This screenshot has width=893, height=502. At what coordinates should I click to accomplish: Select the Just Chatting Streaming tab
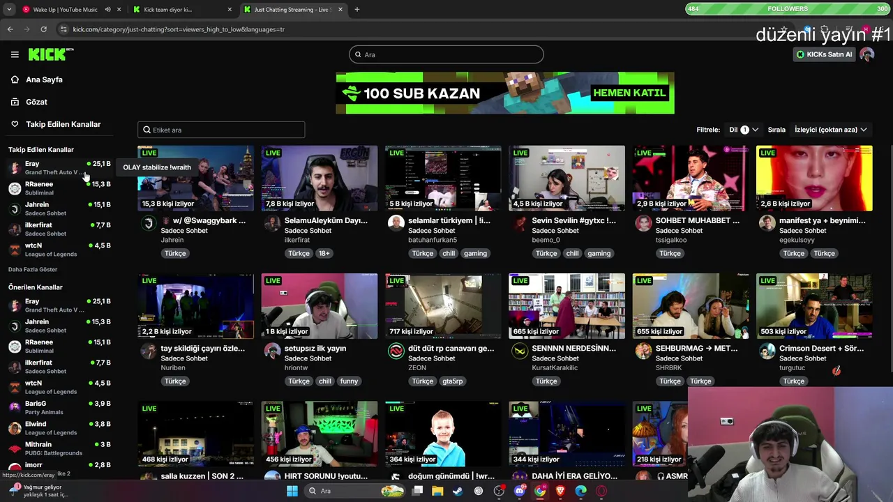click(293, 10)
